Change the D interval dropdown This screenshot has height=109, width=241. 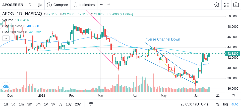(x=30, y=5)
